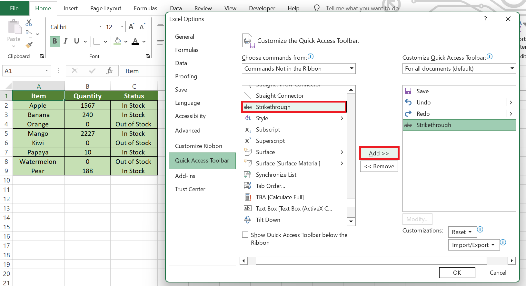526x286 pixels.
Task: Switch to the Formulas tab
Action: tap(145, 8)
